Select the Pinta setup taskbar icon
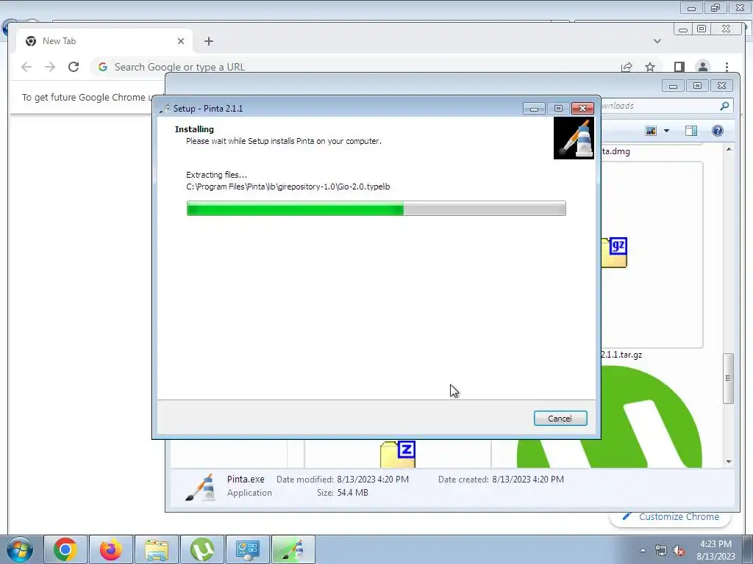 point(293,549)
